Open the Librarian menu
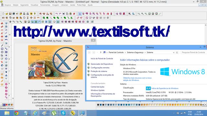 click(x=64, y=5)
